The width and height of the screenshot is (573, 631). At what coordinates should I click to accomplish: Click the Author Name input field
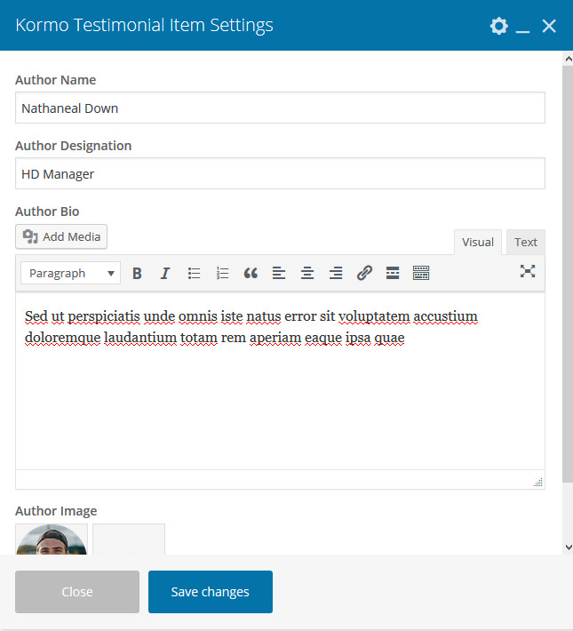pyautogui.click(x=280, y=108)
